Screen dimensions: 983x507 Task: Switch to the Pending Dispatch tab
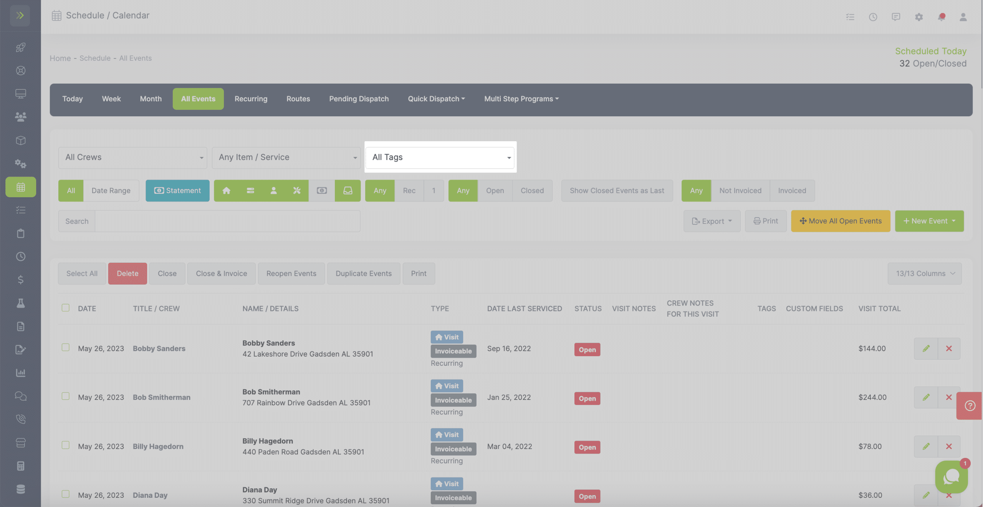point(359,99)
